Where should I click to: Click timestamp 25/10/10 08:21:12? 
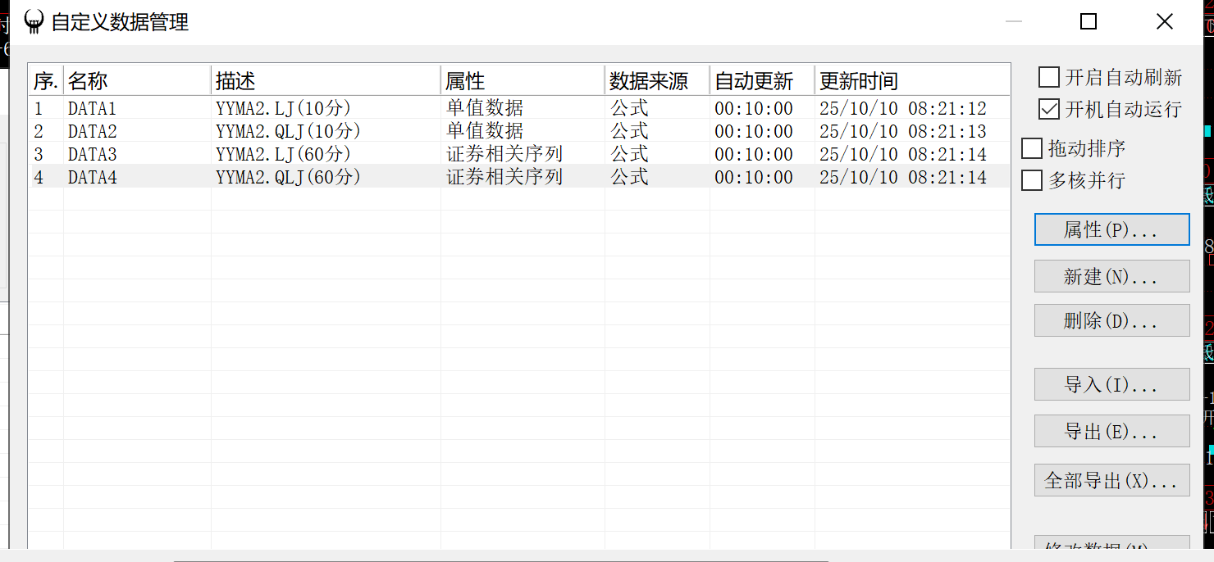click(903, 108)
